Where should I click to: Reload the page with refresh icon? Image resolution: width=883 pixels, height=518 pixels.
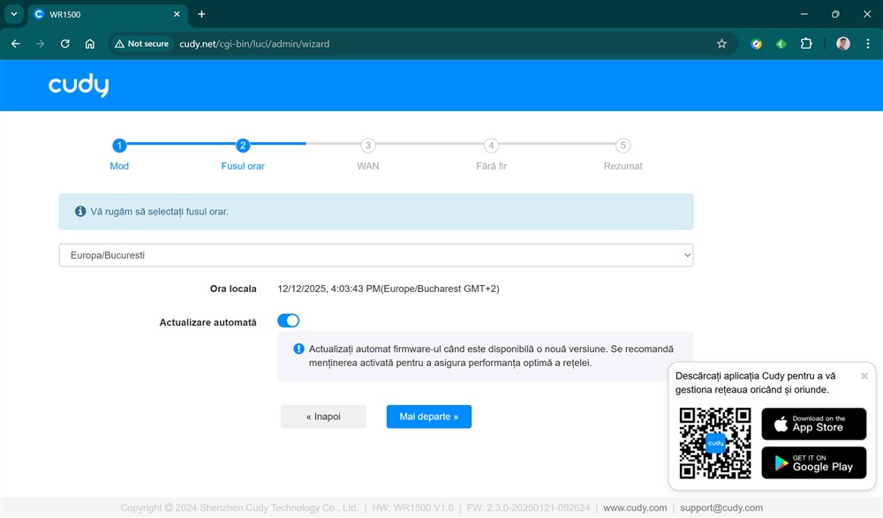(64, 43)
